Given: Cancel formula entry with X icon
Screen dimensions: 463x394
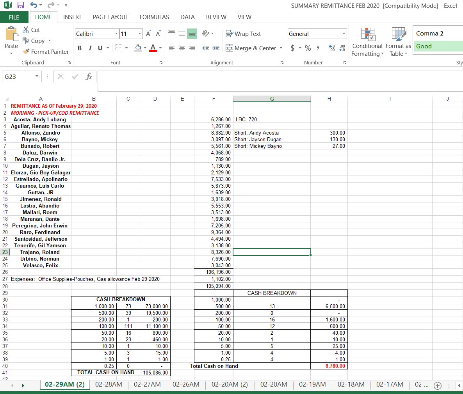Looking at the screenshot, I should (x=61, y=77).
